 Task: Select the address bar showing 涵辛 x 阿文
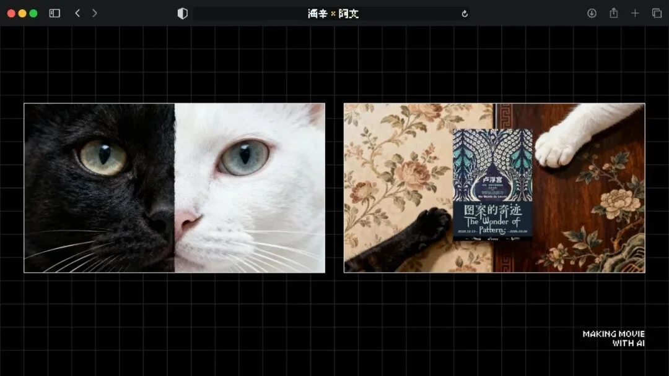coord(334,13)
